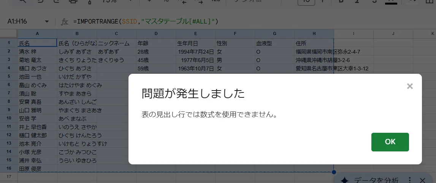Click the cell 池本 亮介
Image resolution: width=436 pixels, height=183 pixels.
pyautogui.click(x=37, y=143)
